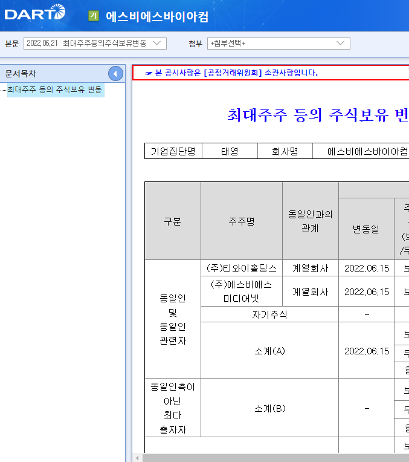Open the 첨부 attachment dropdown
The image size is (409, 462).
click(x=279, y=44)
